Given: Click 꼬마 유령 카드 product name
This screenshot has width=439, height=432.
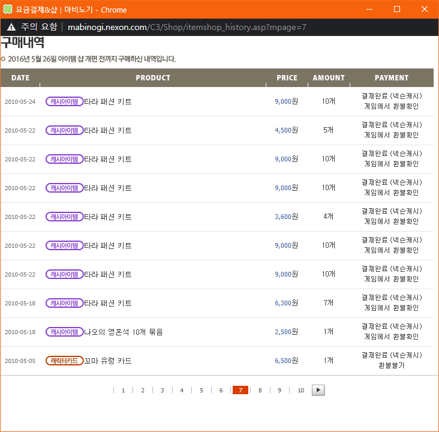Looking at the screenshot, I should (x=108, y=361).
